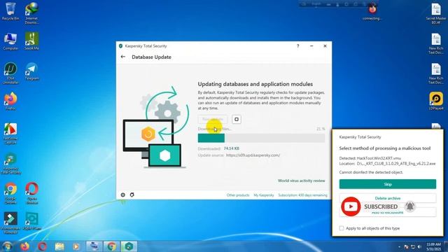Launch IObit Uninstaller desktop shortcut
The image size is (448, 252).
tap(10, 73)
